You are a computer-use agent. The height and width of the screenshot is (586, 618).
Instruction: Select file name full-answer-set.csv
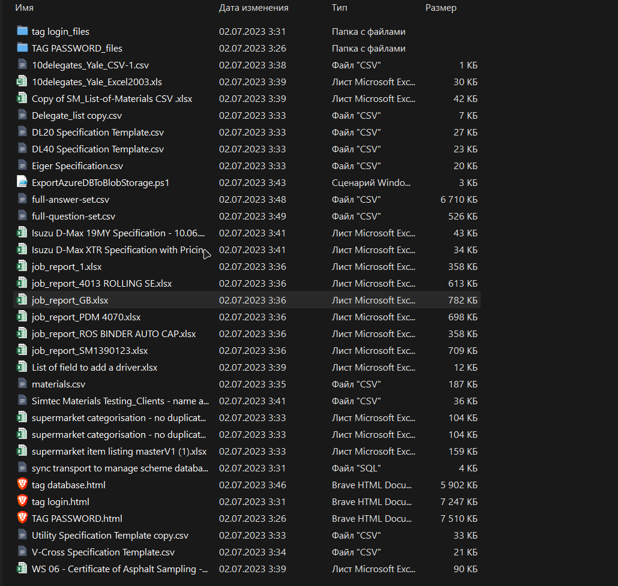point(71,200)
